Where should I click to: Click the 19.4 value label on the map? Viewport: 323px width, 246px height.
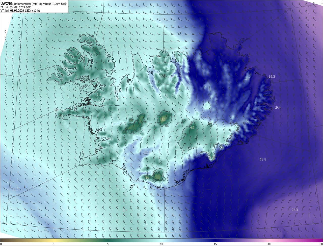tap(277, 108)
